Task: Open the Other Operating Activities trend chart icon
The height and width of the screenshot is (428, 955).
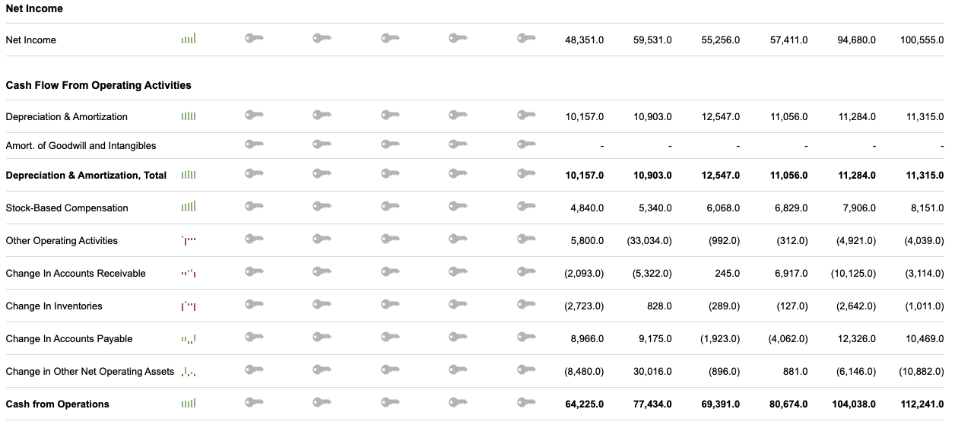Action: point(189,240)
